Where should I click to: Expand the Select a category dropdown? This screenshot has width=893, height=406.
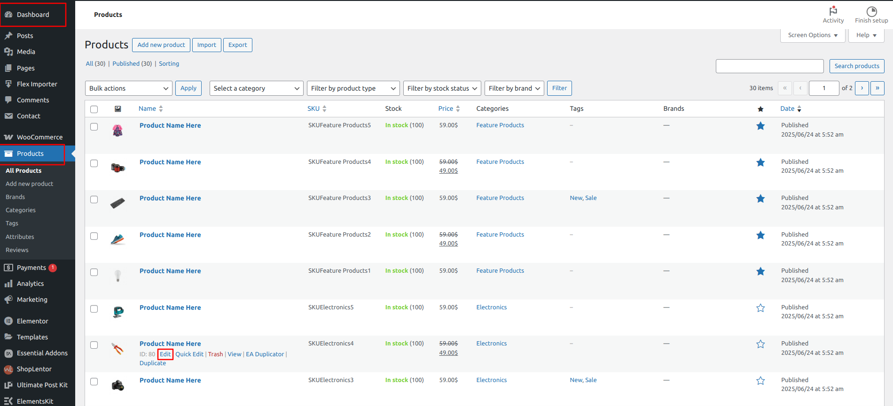click(x=256, y=88)
